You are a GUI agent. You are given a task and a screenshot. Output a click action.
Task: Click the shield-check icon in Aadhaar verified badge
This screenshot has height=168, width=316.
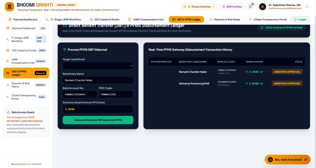coord(262,27)
